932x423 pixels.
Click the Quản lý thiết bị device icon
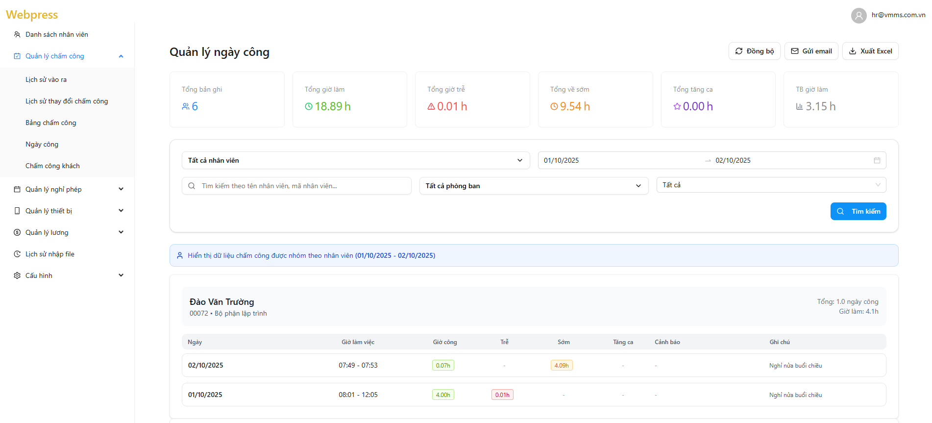click(x=17, y=211)
